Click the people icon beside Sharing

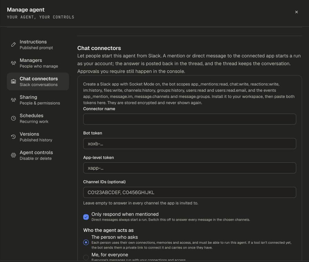click(13, 100)
